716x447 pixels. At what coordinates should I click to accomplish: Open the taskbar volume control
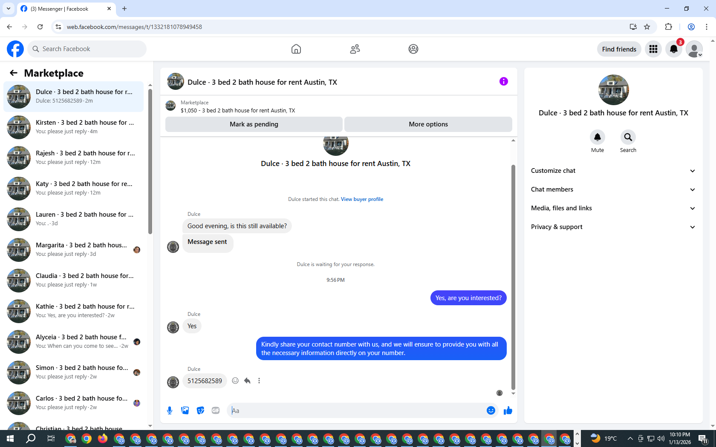(661, 438)
